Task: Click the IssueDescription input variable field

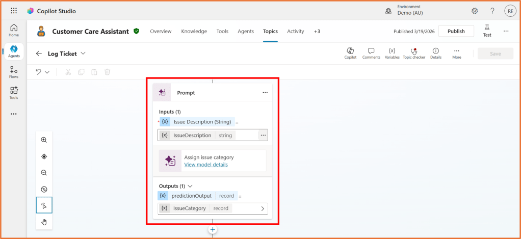Action: pos(213,135)
